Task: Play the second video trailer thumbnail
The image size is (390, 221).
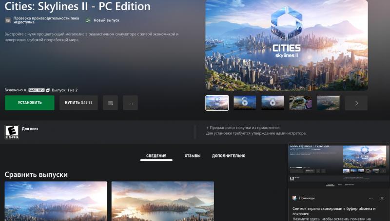Action: click(273, 102)
